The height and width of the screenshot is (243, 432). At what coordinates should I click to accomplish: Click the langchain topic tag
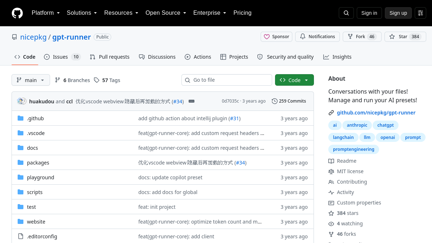343,138
